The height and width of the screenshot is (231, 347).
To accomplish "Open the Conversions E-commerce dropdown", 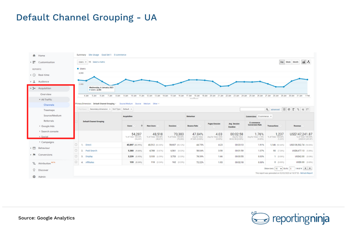I will (265, 117).
